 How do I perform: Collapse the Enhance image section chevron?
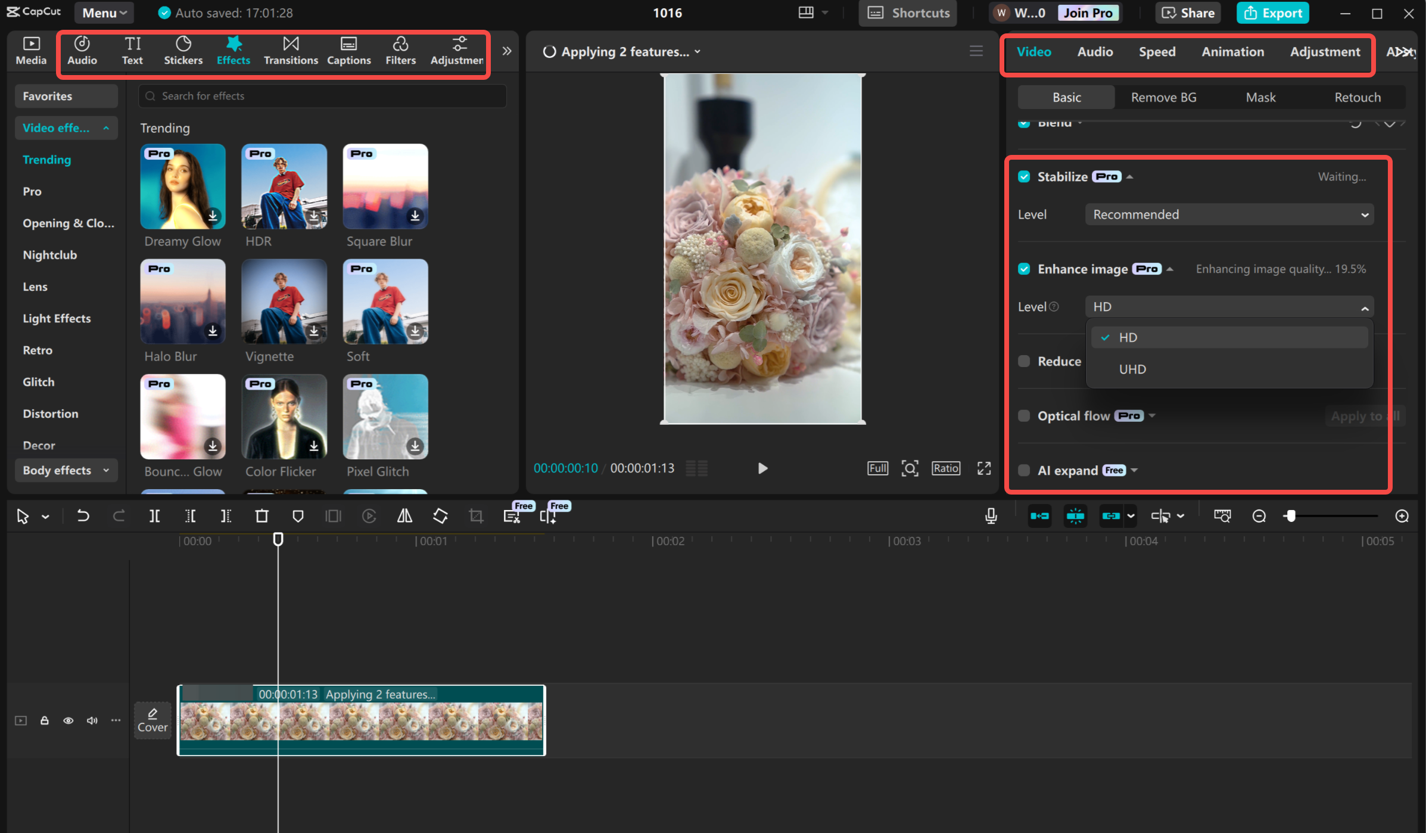(1171, 269)
